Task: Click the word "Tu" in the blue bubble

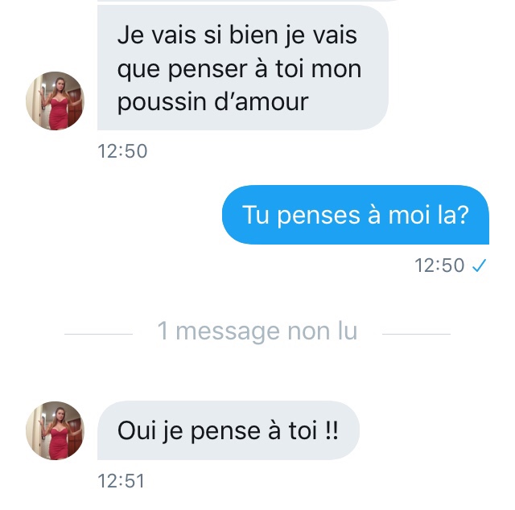Action: point(256,215)
